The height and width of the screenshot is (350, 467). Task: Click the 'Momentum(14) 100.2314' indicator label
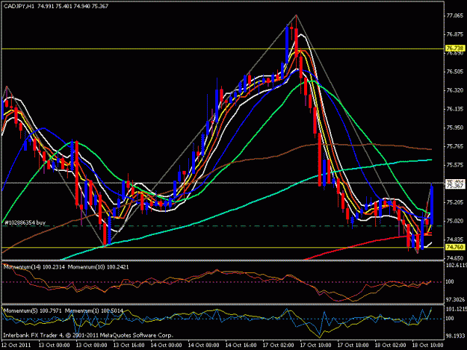point(34,267)
